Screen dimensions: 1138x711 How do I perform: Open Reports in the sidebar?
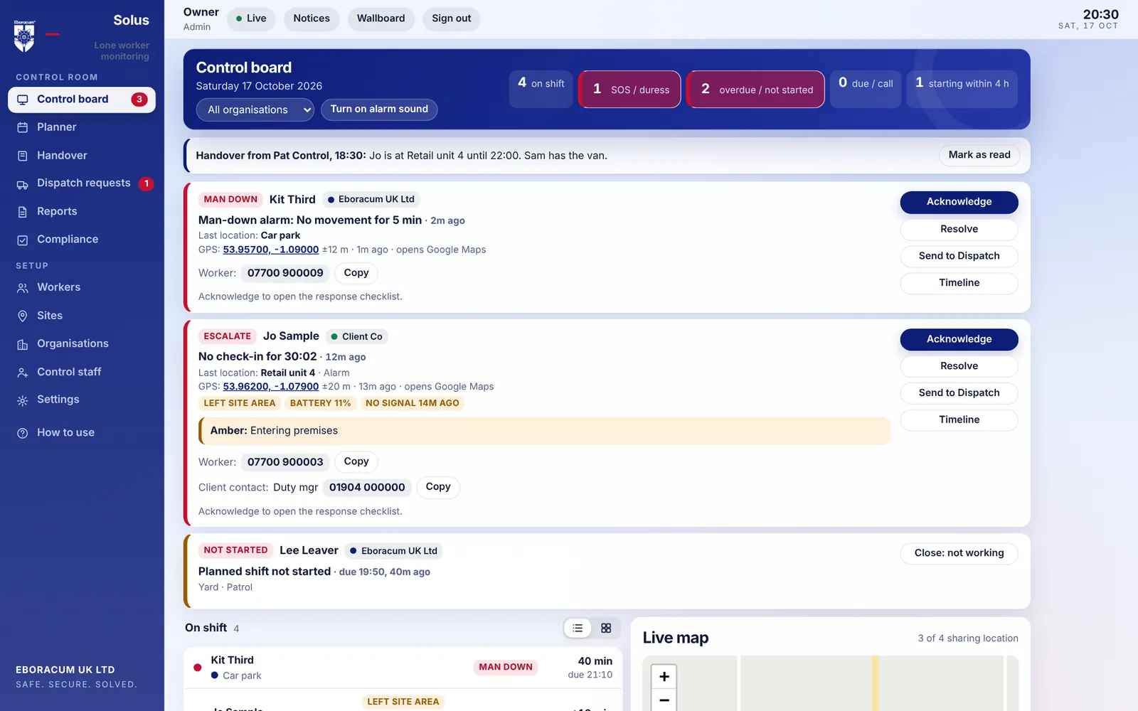(82, 212)
